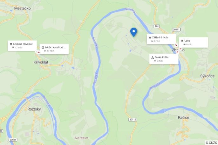The width and height of the screenshot is (218, 145).
Task: Click the pharmacy cross icon beside Lékárna
Action: 11,44
